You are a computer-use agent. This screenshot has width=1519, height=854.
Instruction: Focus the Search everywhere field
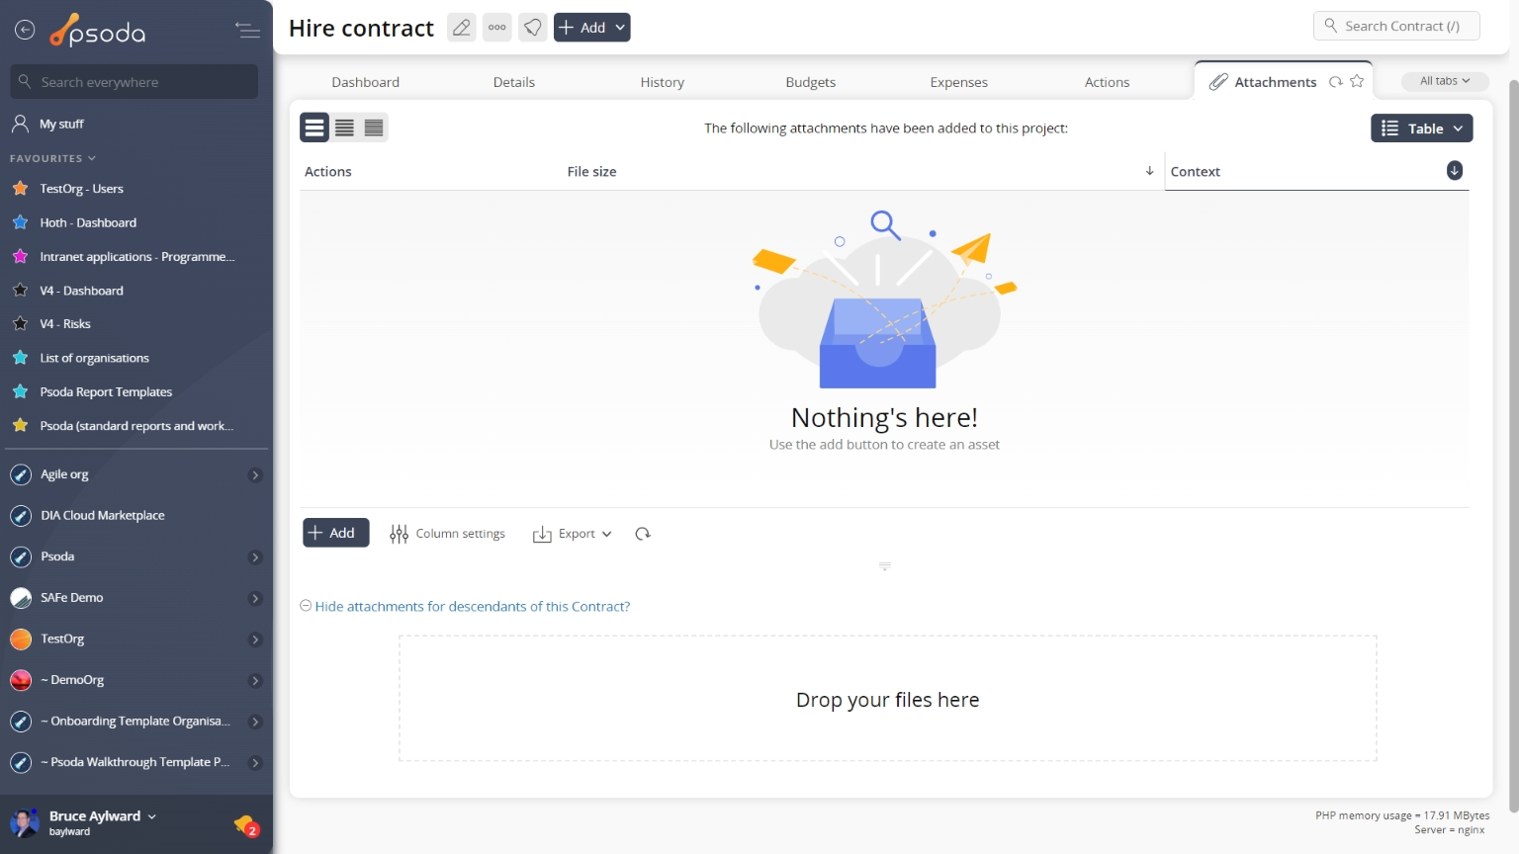pos(134,82)
